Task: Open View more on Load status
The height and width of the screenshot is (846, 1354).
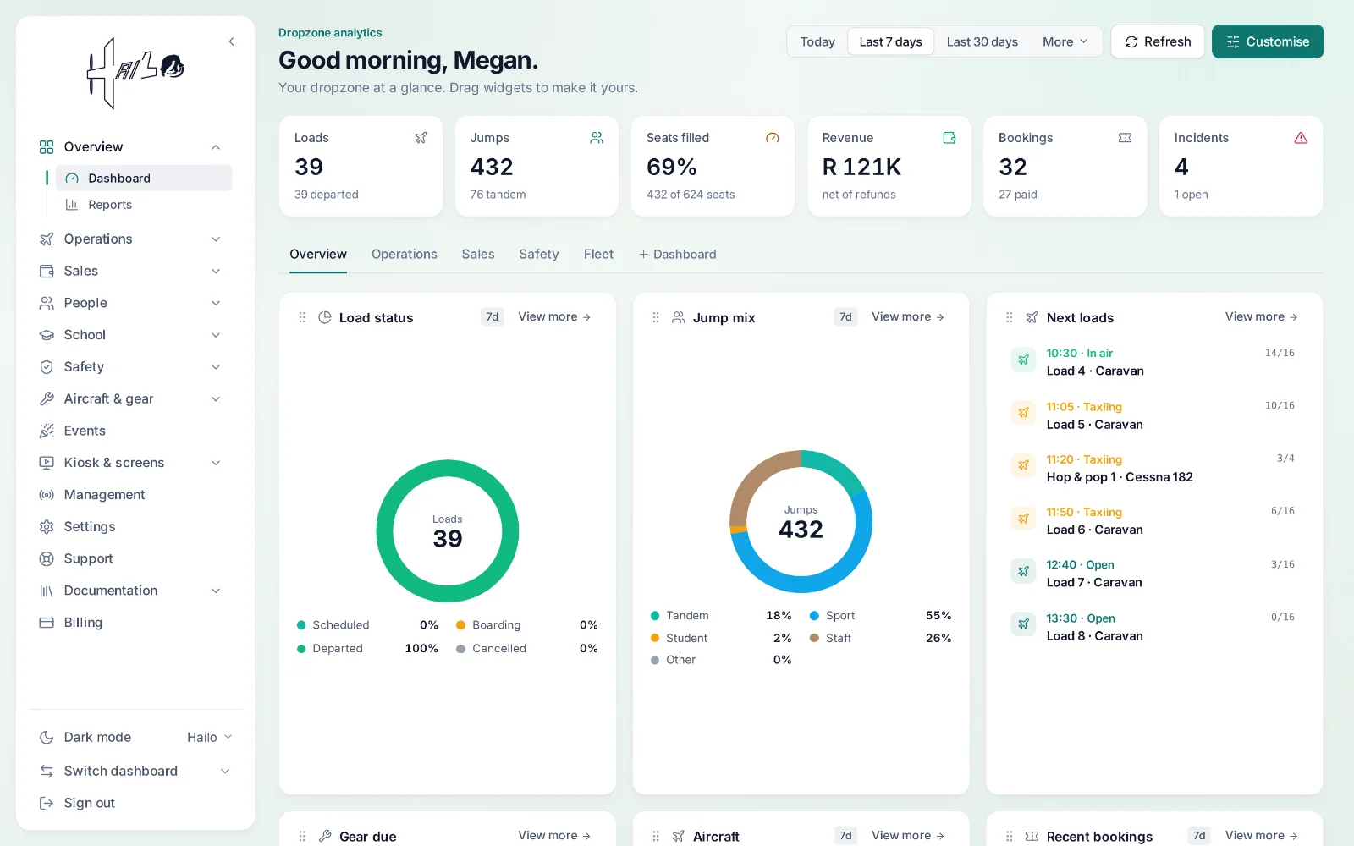Action: click(x=554, y=317)
